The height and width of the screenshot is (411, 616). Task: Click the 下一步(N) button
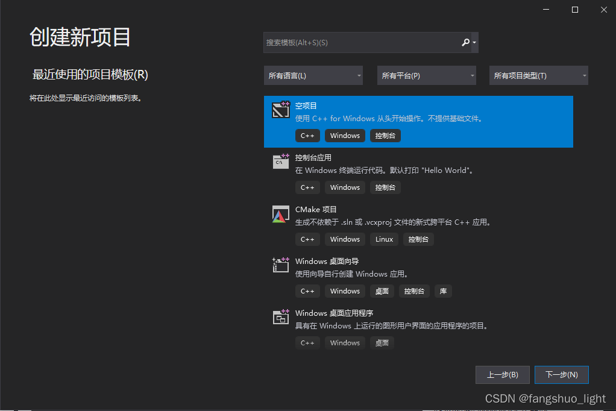561,375
